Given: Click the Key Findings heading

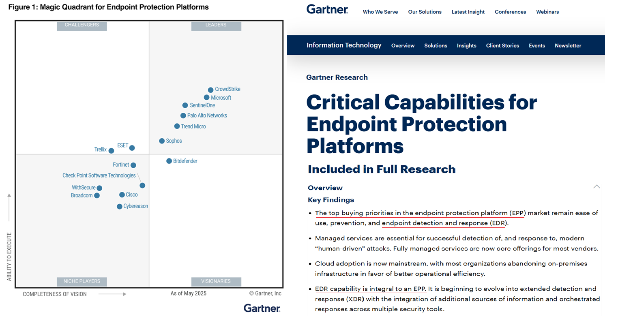Looking at the screenshot, I should tap(331, 200).
